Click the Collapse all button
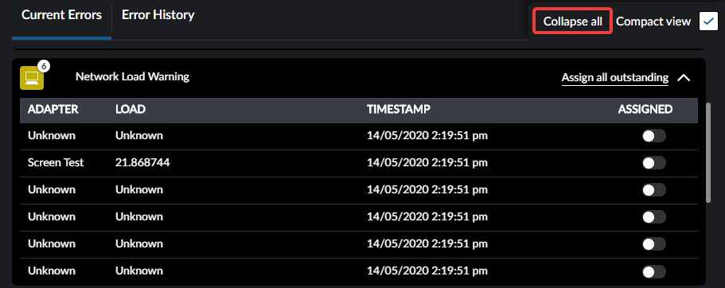The image size is (725, 288). coord(573,21)
